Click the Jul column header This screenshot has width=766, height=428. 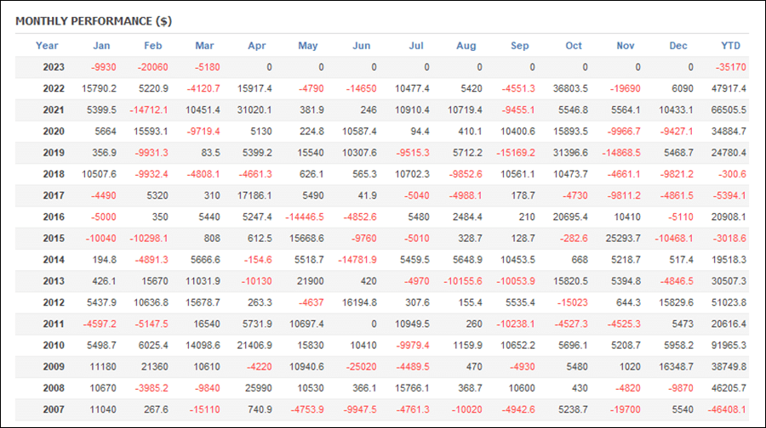tap(416, 46)
